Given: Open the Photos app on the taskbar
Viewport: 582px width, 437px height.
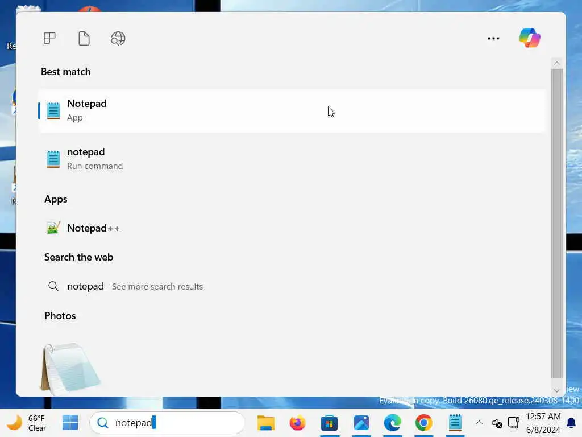Looking at the screenshot, I should (x=361, y=423).
